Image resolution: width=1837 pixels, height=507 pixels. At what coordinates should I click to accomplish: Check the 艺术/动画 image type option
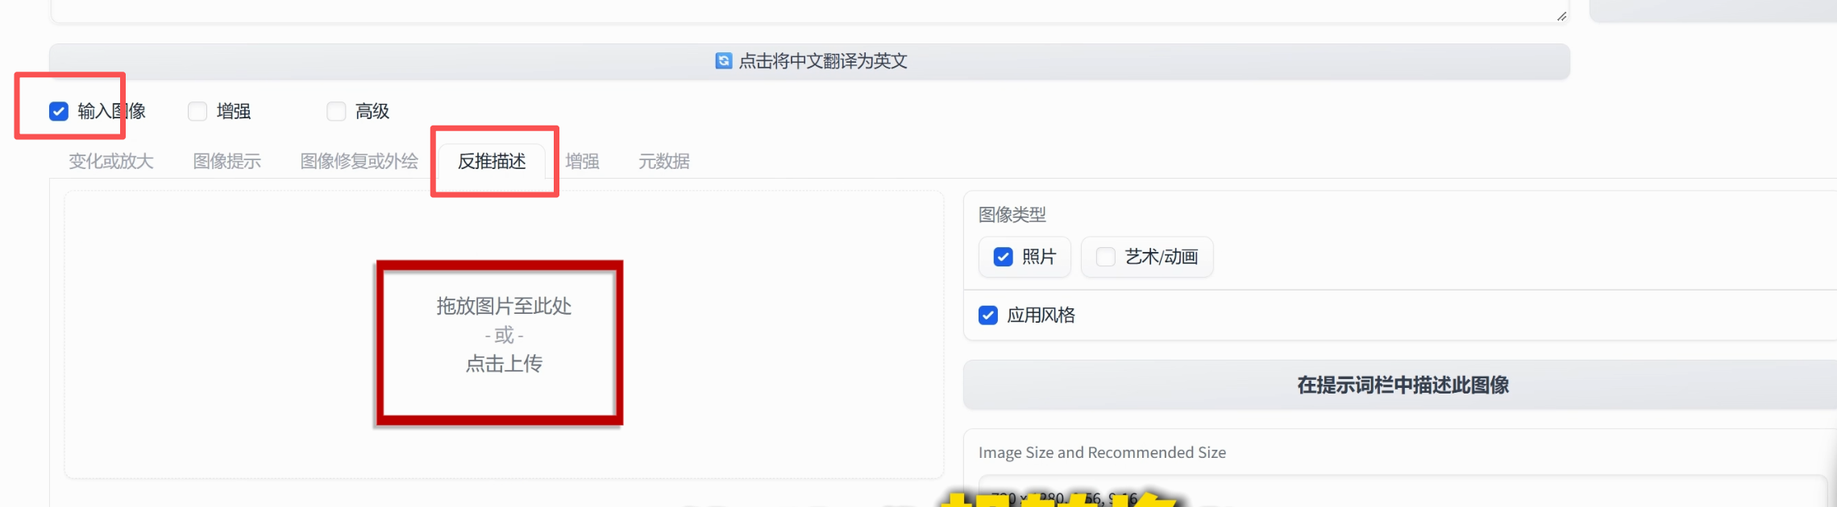[x=1106, y=257]
